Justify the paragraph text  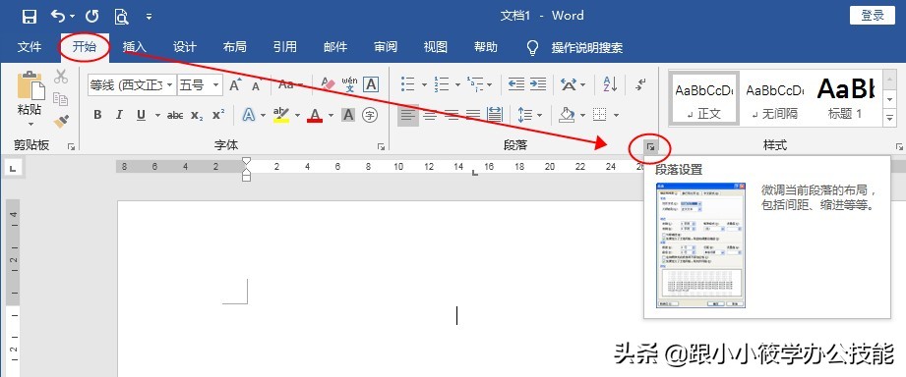pos(473,115)
